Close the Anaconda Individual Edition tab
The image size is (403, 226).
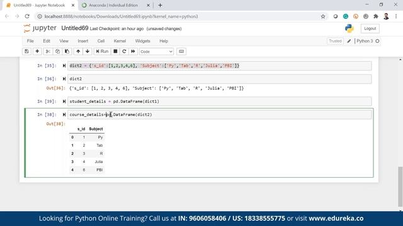[x=148, y=5]
